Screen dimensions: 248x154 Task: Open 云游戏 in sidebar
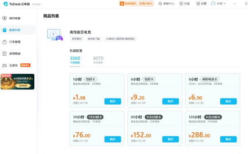tap(17, 65)
